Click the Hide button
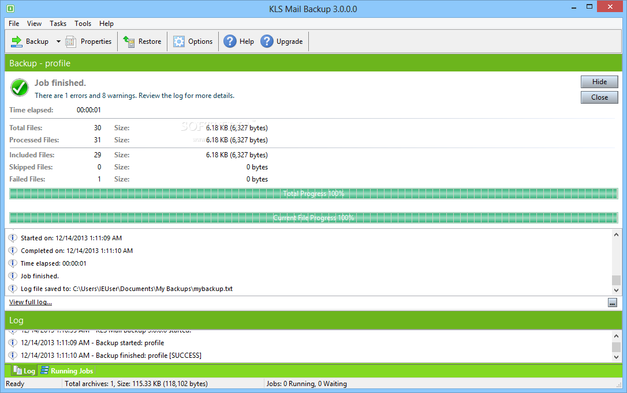Viewport: 627px width, 393px height. click(x=599, y=82)
